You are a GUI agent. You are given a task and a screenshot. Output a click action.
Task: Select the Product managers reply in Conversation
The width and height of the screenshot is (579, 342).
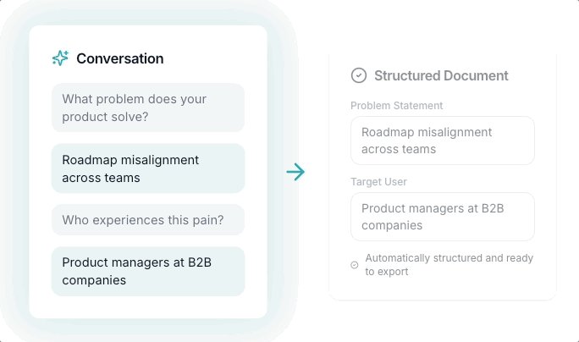(148, 271)
